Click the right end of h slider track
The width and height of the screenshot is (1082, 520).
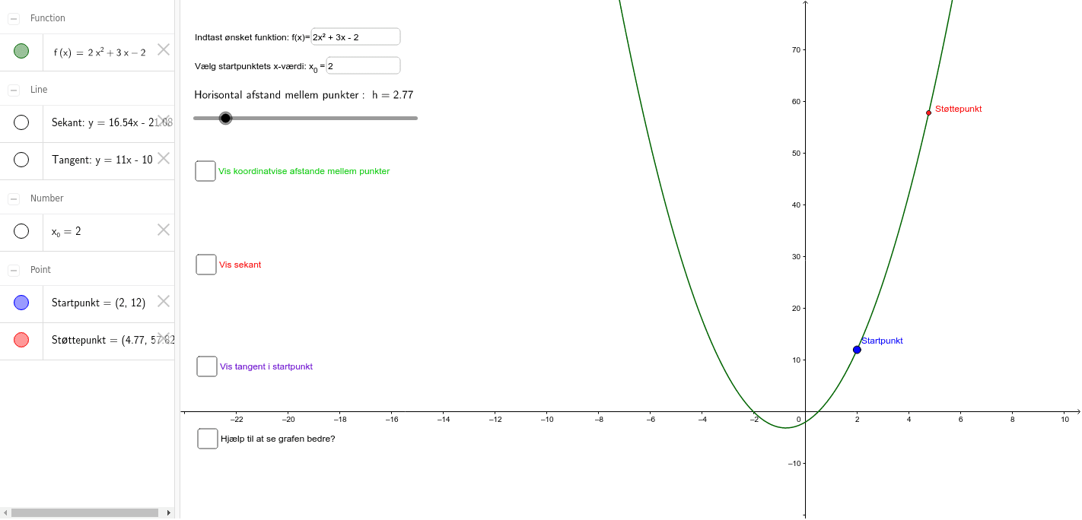click(x=415, y=118)
